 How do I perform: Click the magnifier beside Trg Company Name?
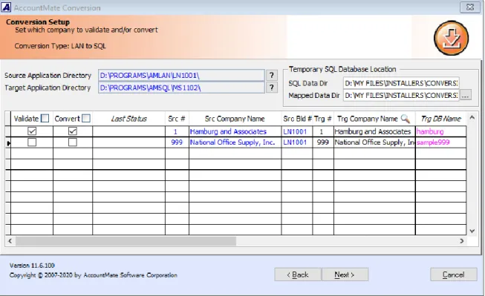405,119
